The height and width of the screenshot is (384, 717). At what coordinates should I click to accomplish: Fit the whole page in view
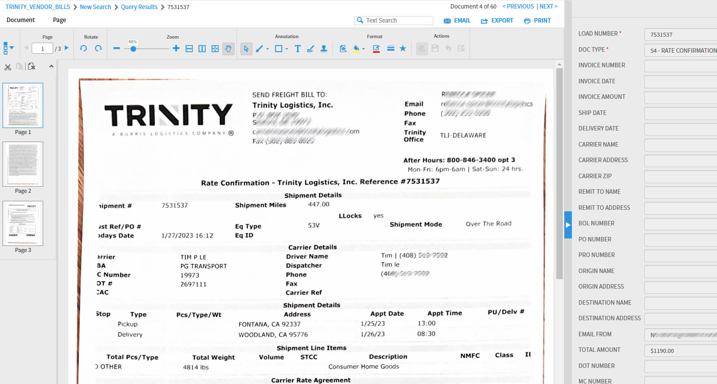pos(215,48)
